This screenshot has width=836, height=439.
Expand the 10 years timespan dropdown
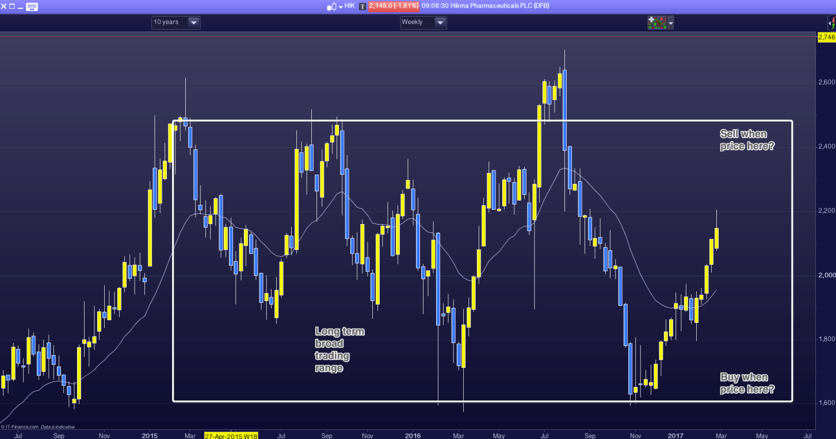(193, 22)
